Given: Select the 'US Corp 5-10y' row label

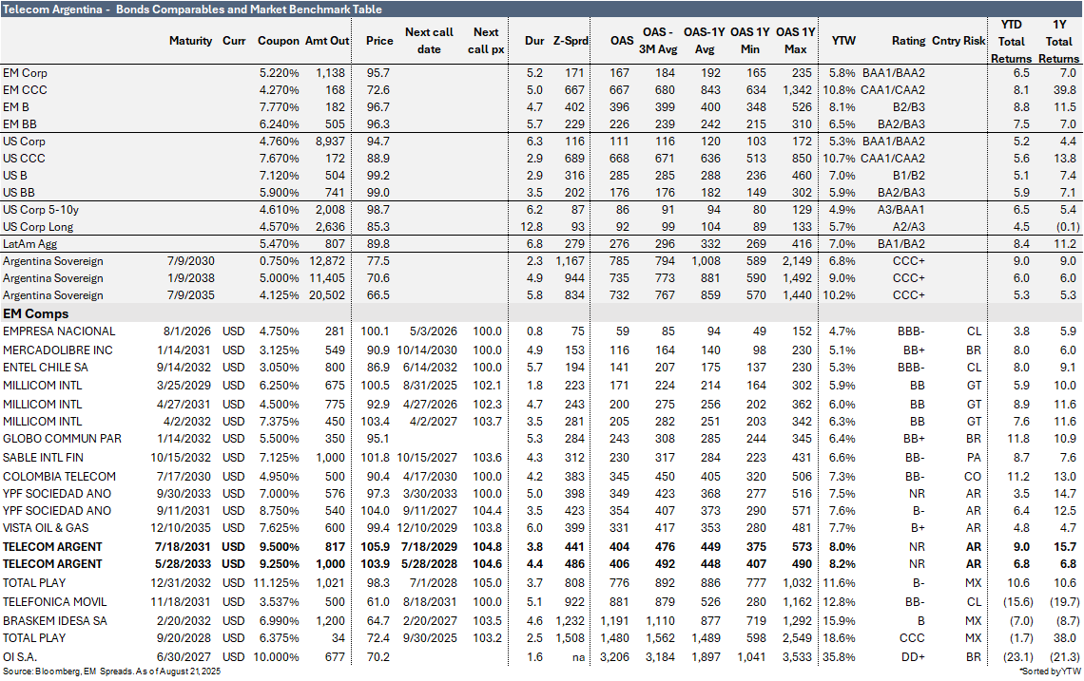Looking at the screenshot, I should [40, 210].
